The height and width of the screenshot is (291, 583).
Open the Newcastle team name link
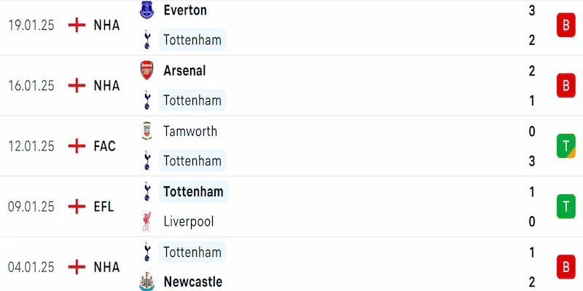tap(193, 281)
